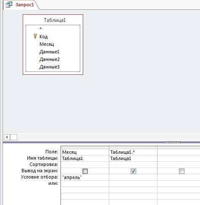Check the show checkbox in empty third column

182,171
